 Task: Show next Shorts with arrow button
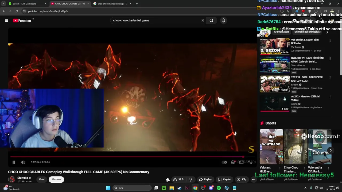coord(331,150)
